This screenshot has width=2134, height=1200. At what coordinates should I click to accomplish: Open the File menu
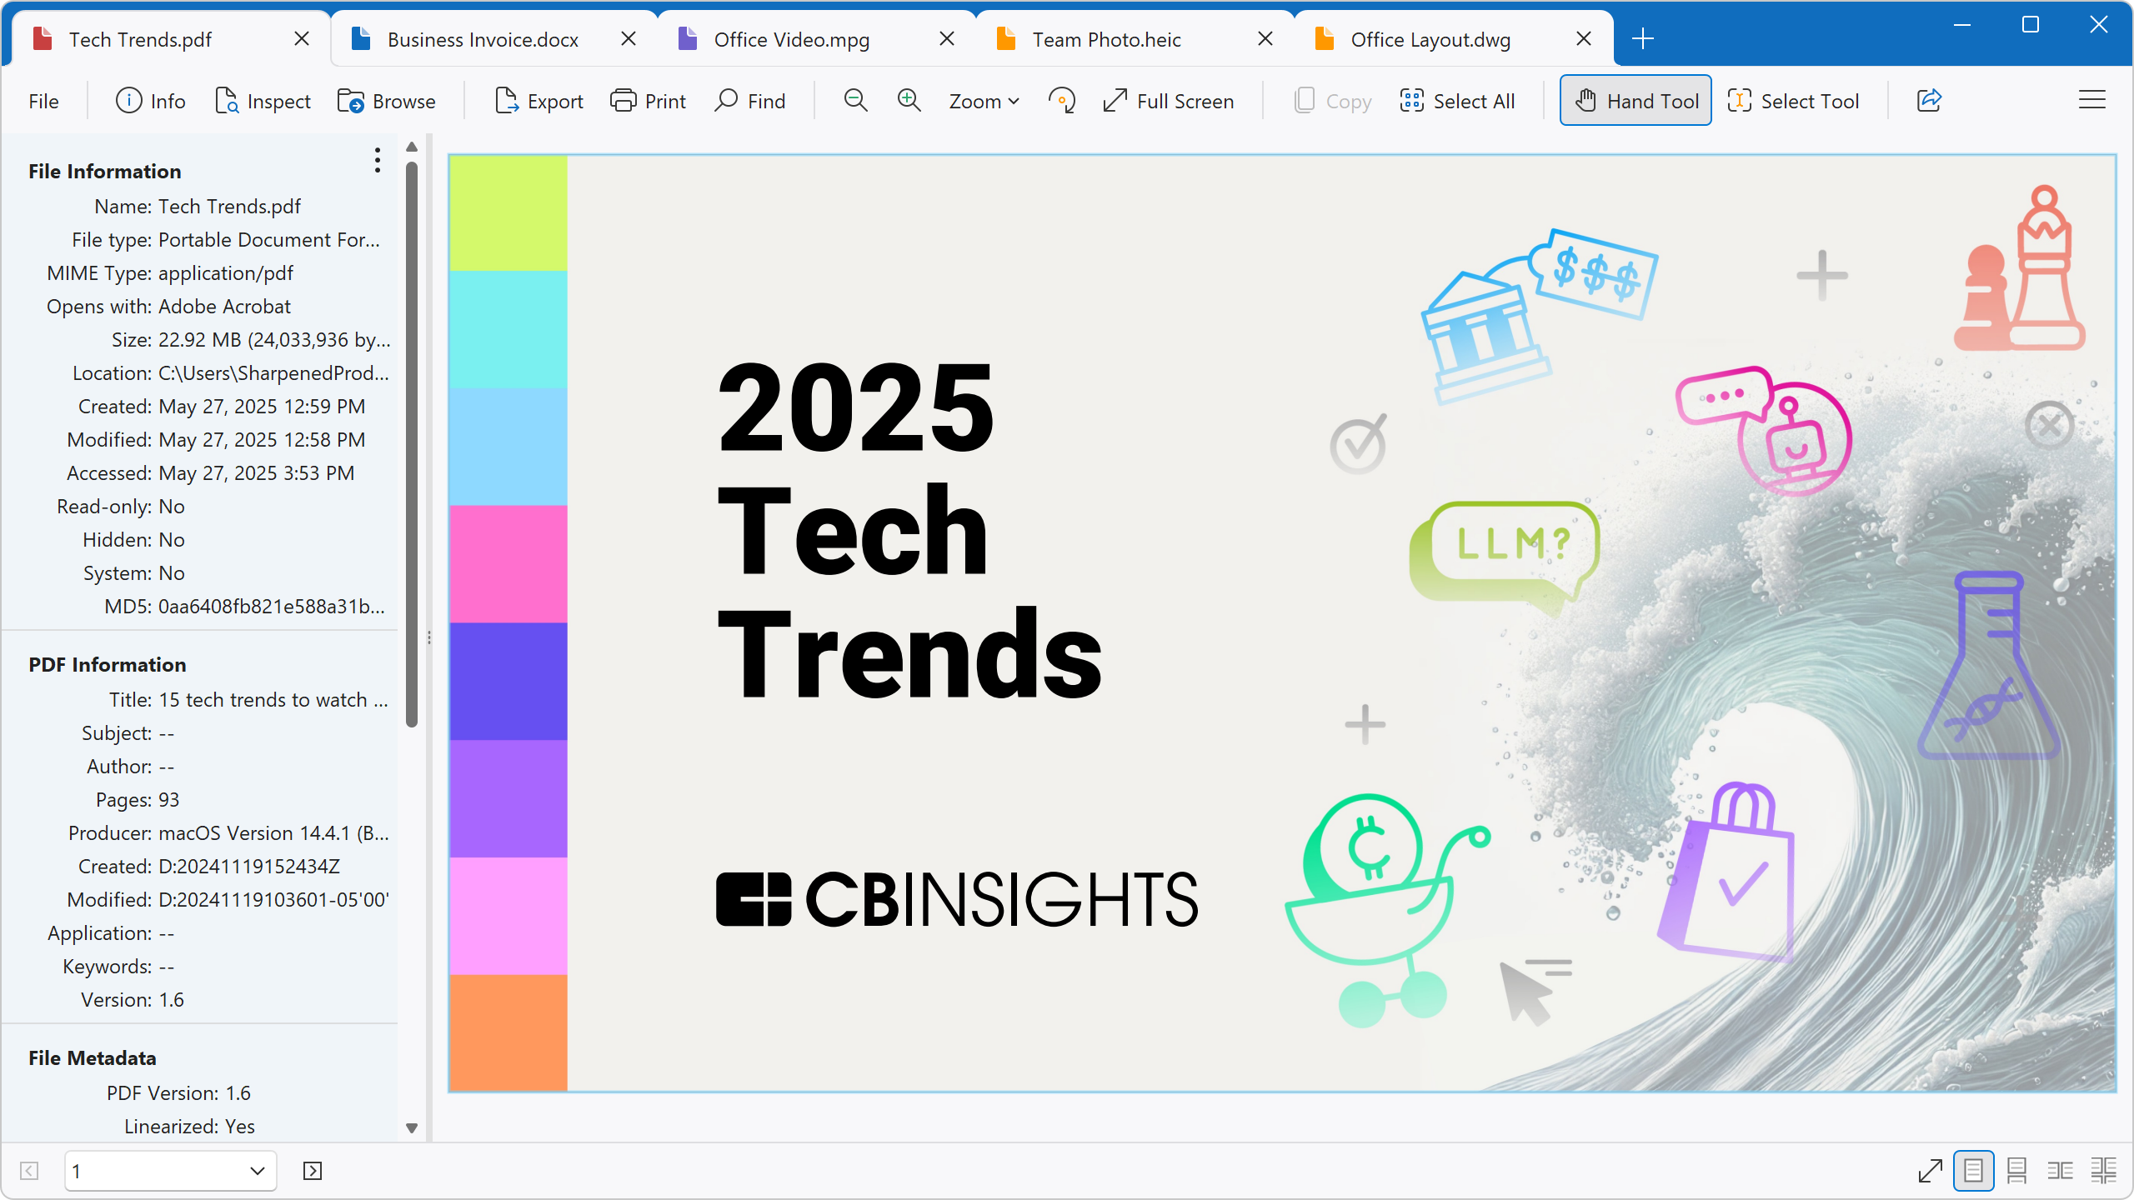pos(43,101)
